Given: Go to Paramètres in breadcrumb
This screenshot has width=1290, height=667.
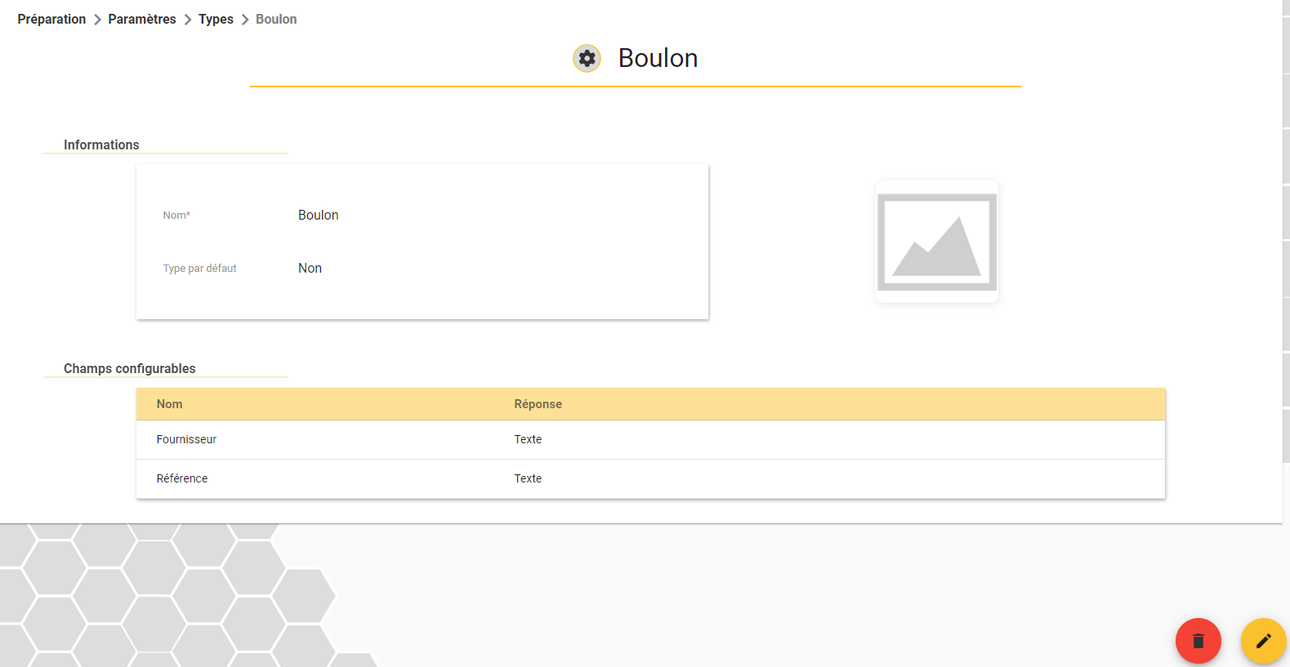Looking at the screenshot, I should click(142, 19).
